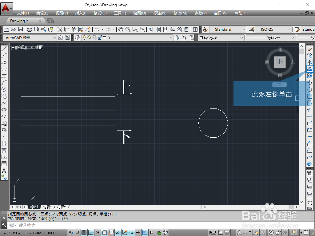Activate the Mirror tool in the modify toolbar
The image size is (315, 236).
point(310,62)
